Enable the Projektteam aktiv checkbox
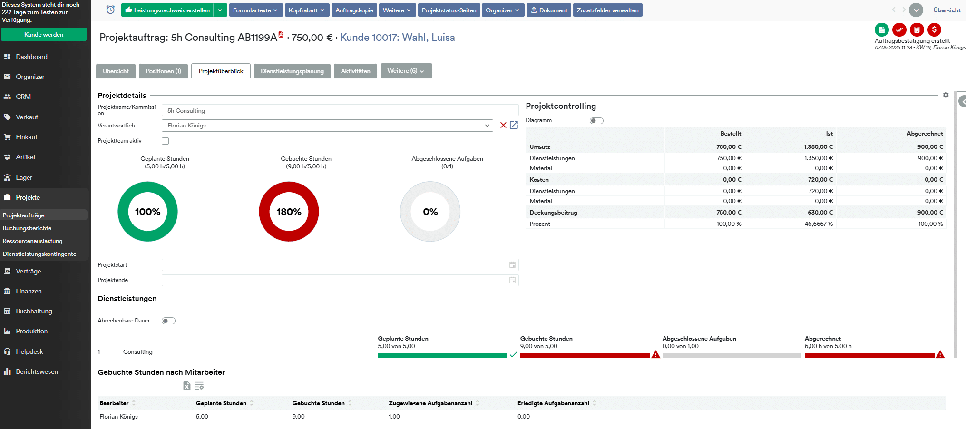The height and width of the screenshot is (429, 966). (165, 141)
